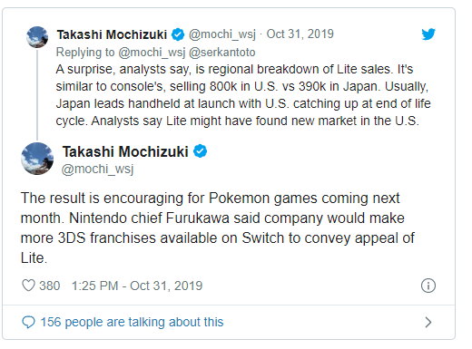Click @mochi_wsj mention in Replying to line

click(152, 53)
